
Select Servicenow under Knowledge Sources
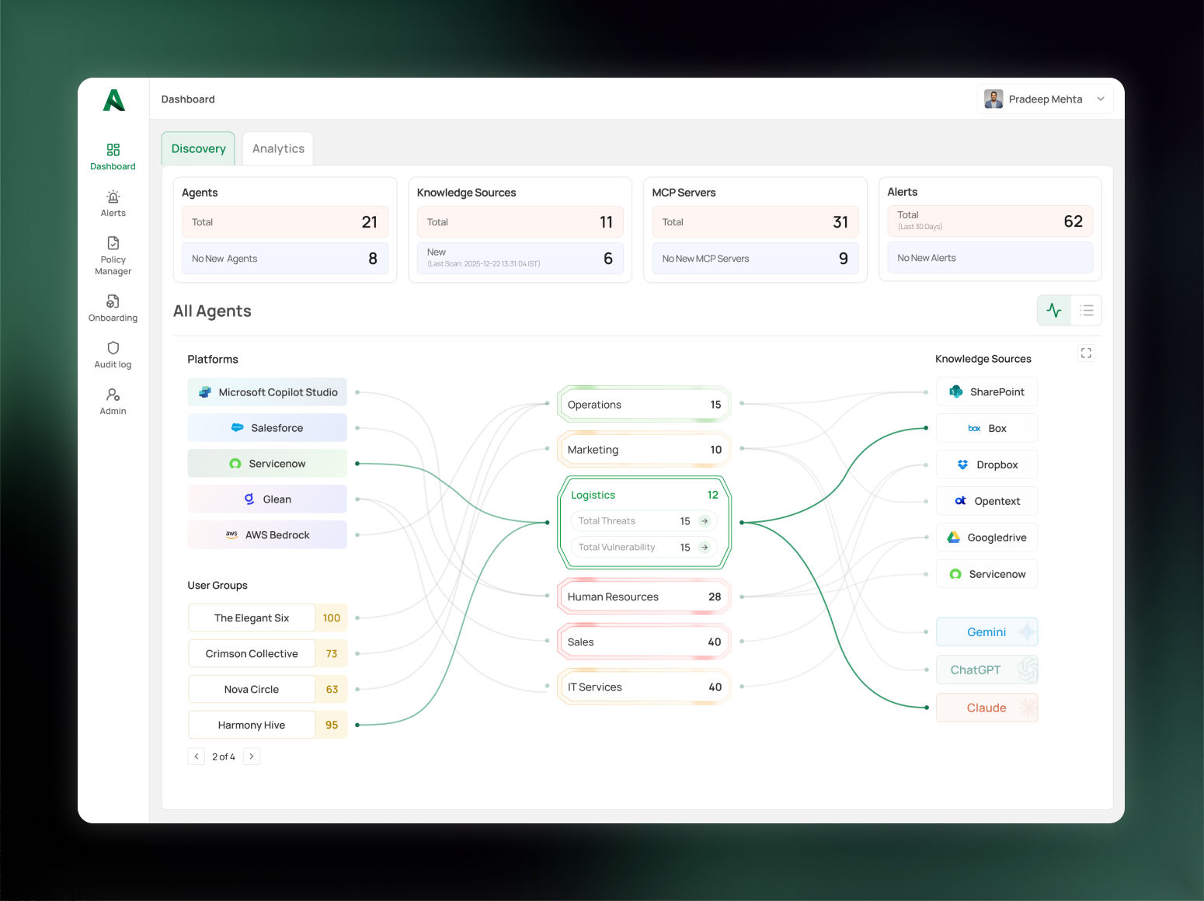[987, 574]
